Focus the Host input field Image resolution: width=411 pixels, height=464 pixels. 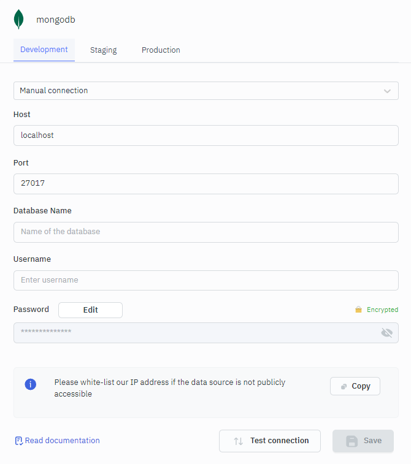coord(205,135)
